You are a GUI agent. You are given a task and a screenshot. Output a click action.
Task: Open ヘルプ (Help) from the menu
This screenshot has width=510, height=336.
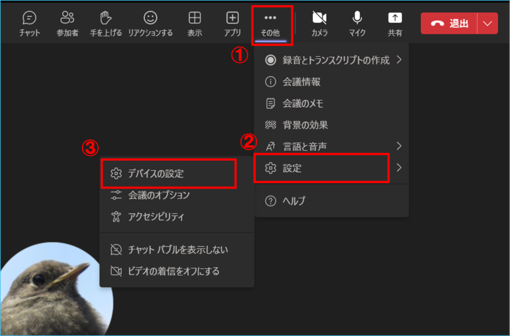(294, 201)
